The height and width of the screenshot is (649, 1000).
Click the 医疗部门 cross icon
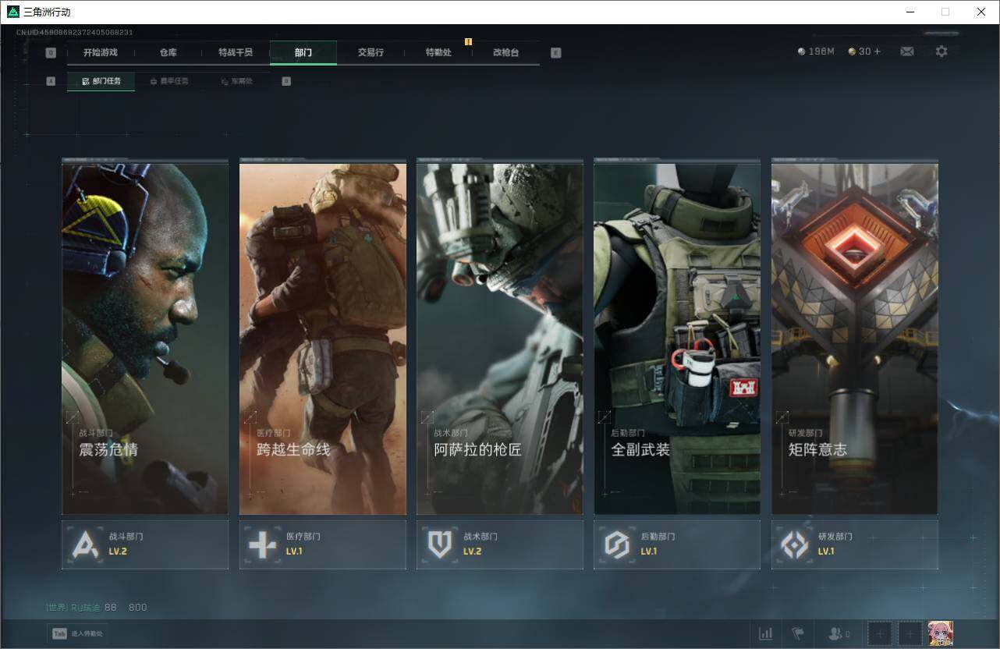[262, 544]
